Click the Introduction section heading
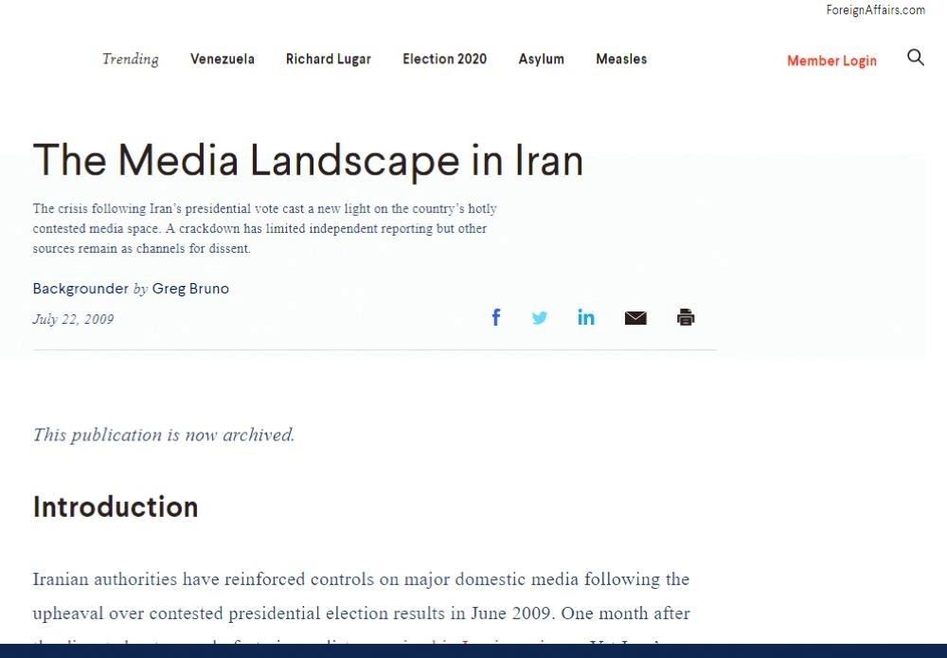947x658 pixels. (x=116, y=507)
